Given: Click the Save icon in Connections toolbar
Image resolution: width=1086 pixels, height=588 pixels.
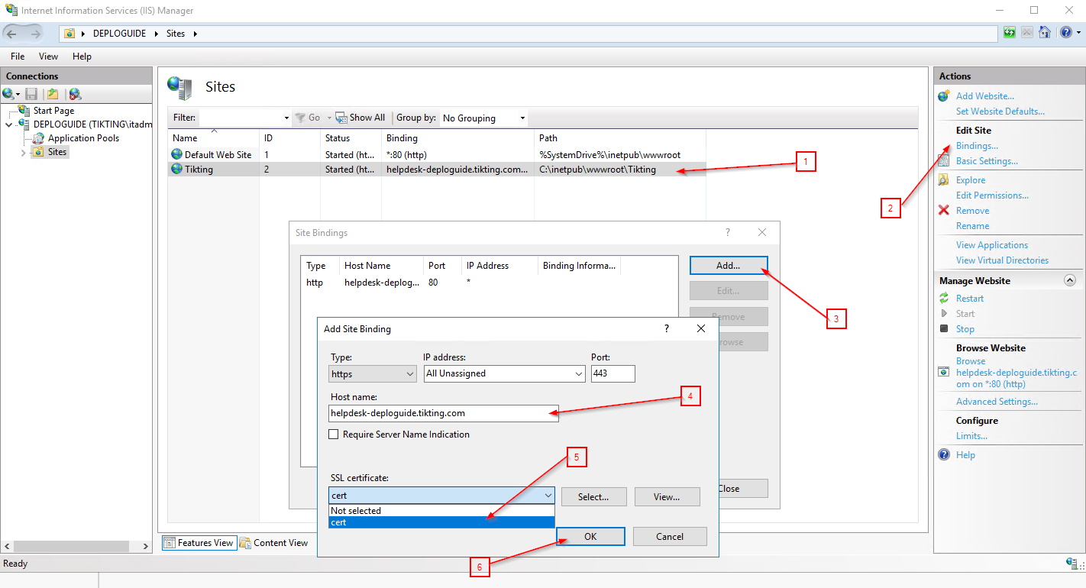Looking at the screenshot, I should tap(31, 94).
